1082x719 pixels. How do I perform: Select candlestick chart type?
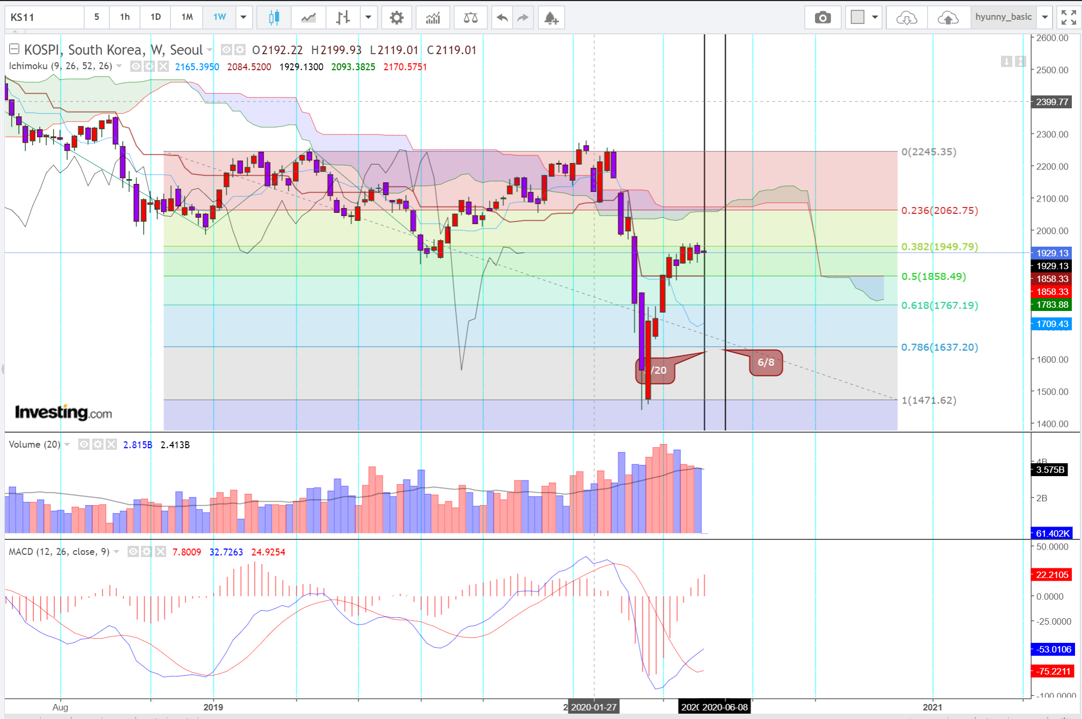(274, 18)
